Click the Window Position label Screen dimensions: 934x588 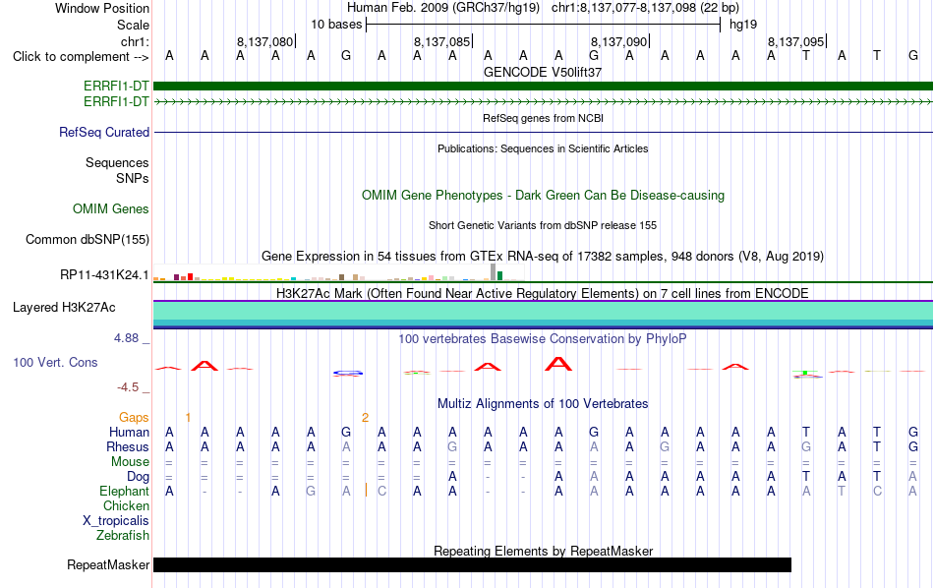click(102, 8)
